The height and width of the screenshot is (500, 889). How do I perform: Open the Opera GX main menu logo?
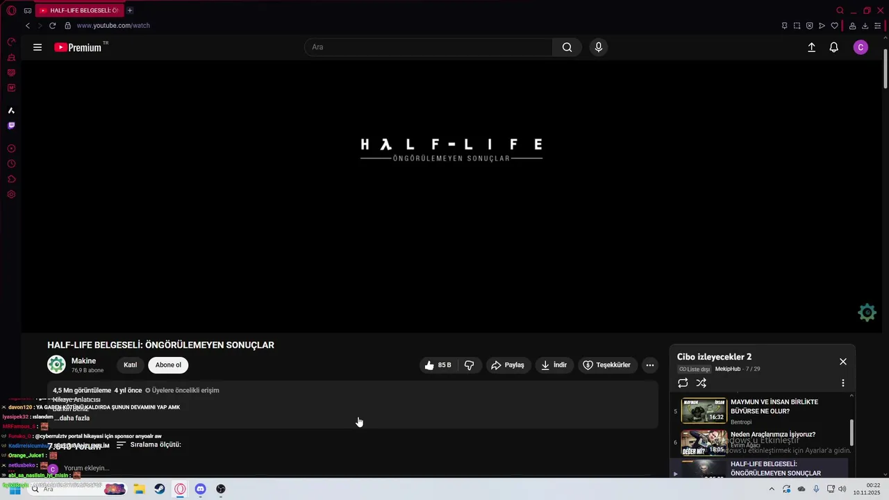point(11,10)
